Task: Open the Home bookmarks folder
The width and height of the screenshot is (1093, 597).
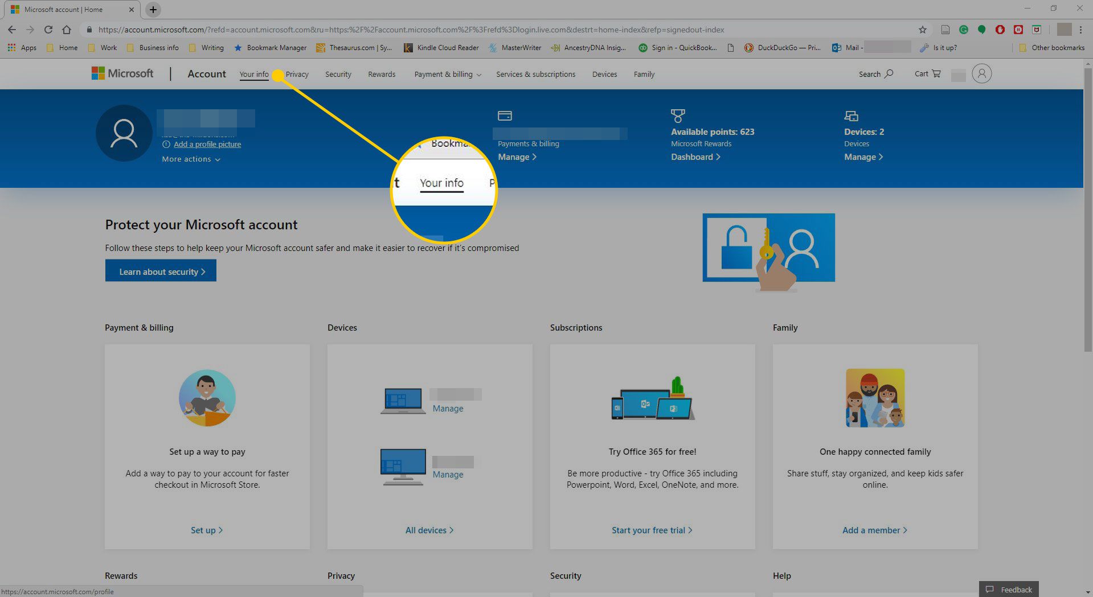Action: click(62, 48)
